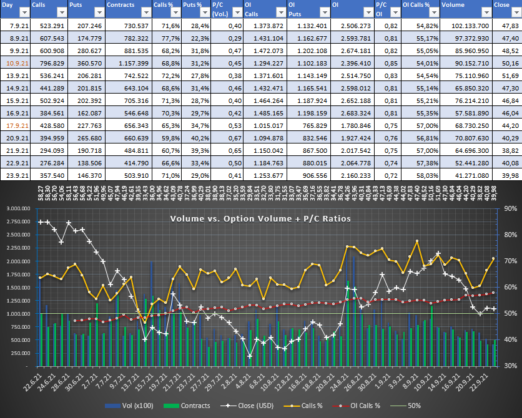
Task: Select the Puts % cell 40,2%
Action: [x=196, y=138]
